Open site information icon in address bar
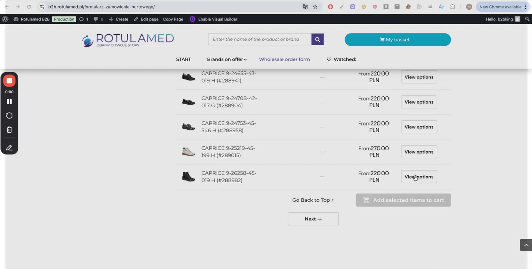Viewport: 532px width, 269px height. pos(42,7)
